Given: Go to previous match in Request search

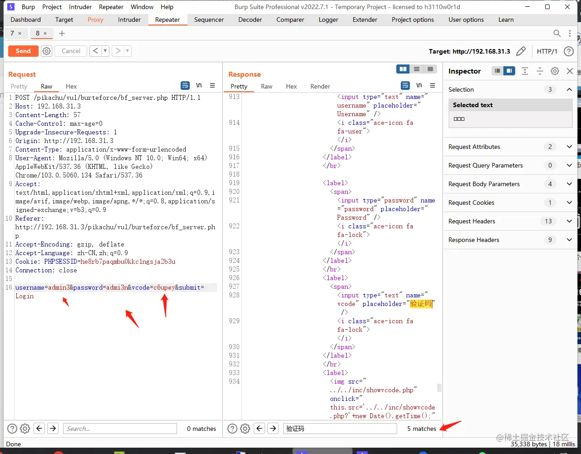Looking at the screenshot, I should click(39, 428).
